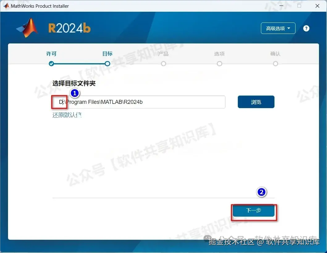Select the 许可 step label
The height and width of the screenshot is (253, 327).
coord(51,54)
